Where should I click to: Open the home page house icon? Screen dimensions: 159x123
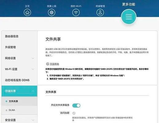point(27,12)
